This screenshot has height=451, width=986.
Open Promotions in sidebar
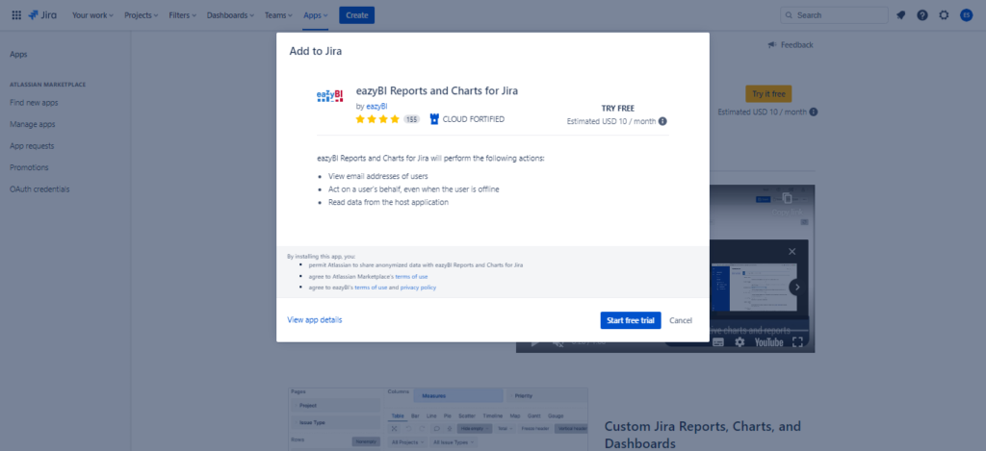[x=29, y=167]
